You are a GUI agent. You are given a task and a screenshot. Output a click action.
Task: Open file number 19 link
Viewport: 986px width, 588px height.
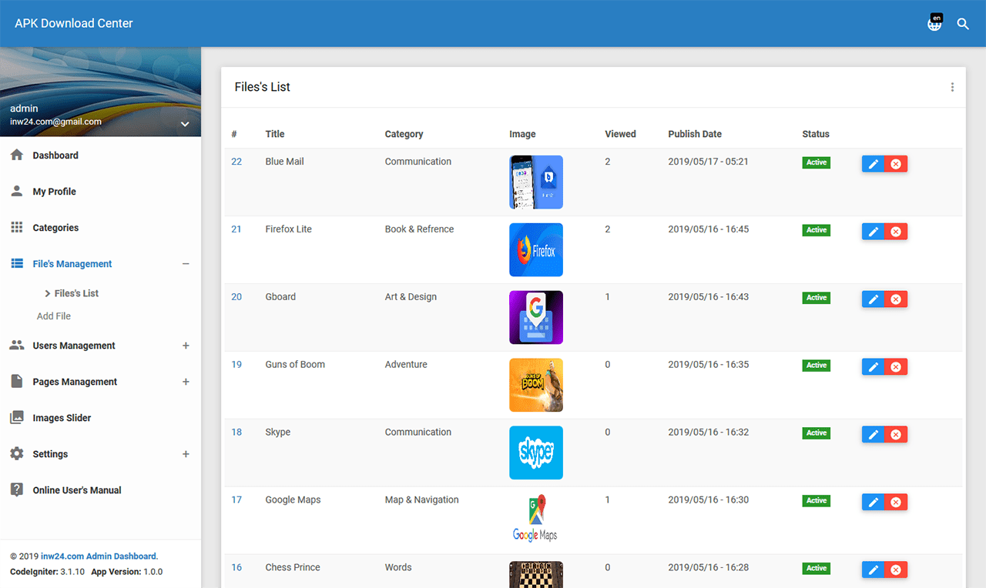click(236, 365)
